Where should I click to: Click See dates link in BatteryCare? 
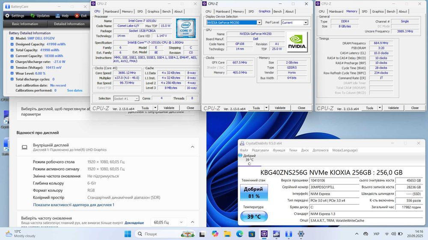(x=74, y=91)
